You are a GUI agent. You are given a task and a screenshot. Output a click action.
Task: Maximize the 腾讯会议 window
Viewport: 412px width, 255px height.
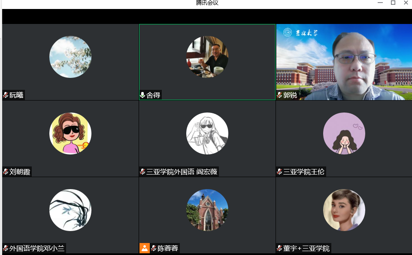point(393,3)
